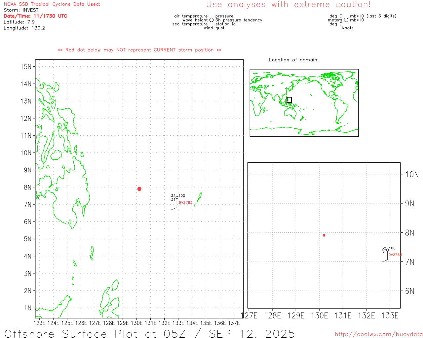423x338 pixels.
Task: Click 'air temperature' legend label
Action: click(191, 16)
